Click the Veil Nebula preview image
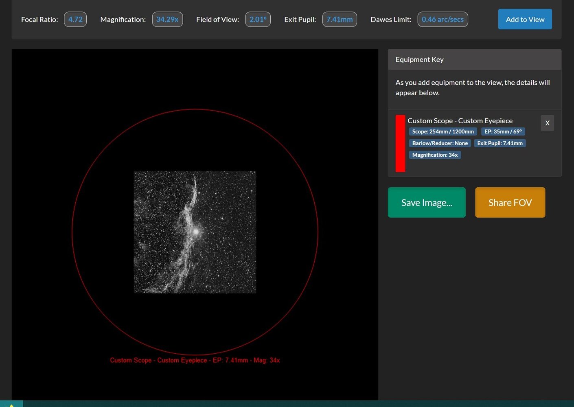This screenshot has width=574, height=407. pyautogui.click(x=195, y=232)
